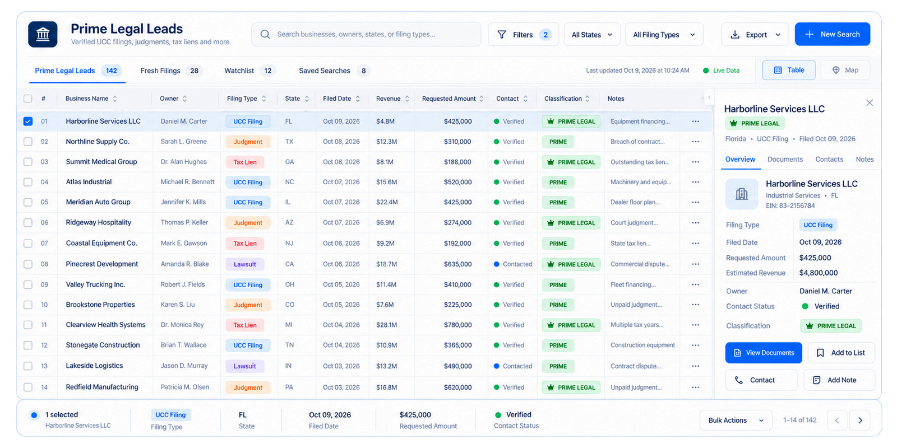Viewport: 897px width, 444px height.
Task: Go to the previous page of results
Action: [837, 420]
